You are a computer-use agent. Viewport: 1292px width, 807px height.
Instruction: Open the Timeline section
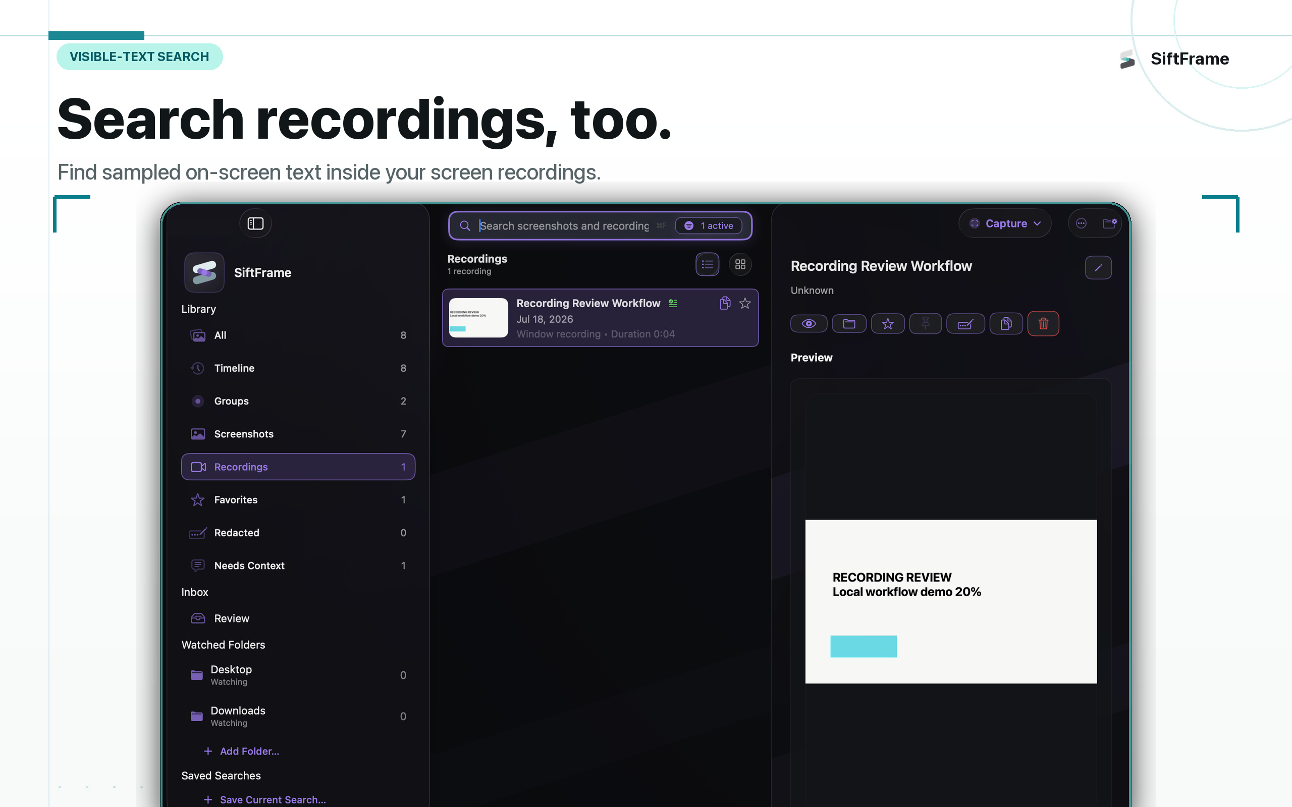(298, 368)
